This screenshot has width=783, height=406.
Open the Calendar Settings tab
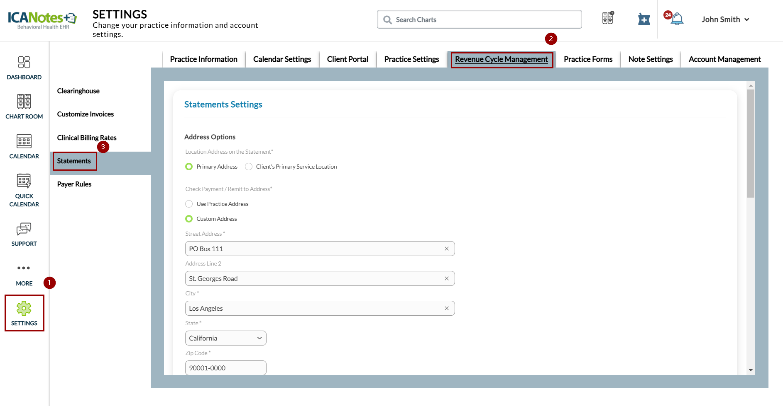click(282, 59)
